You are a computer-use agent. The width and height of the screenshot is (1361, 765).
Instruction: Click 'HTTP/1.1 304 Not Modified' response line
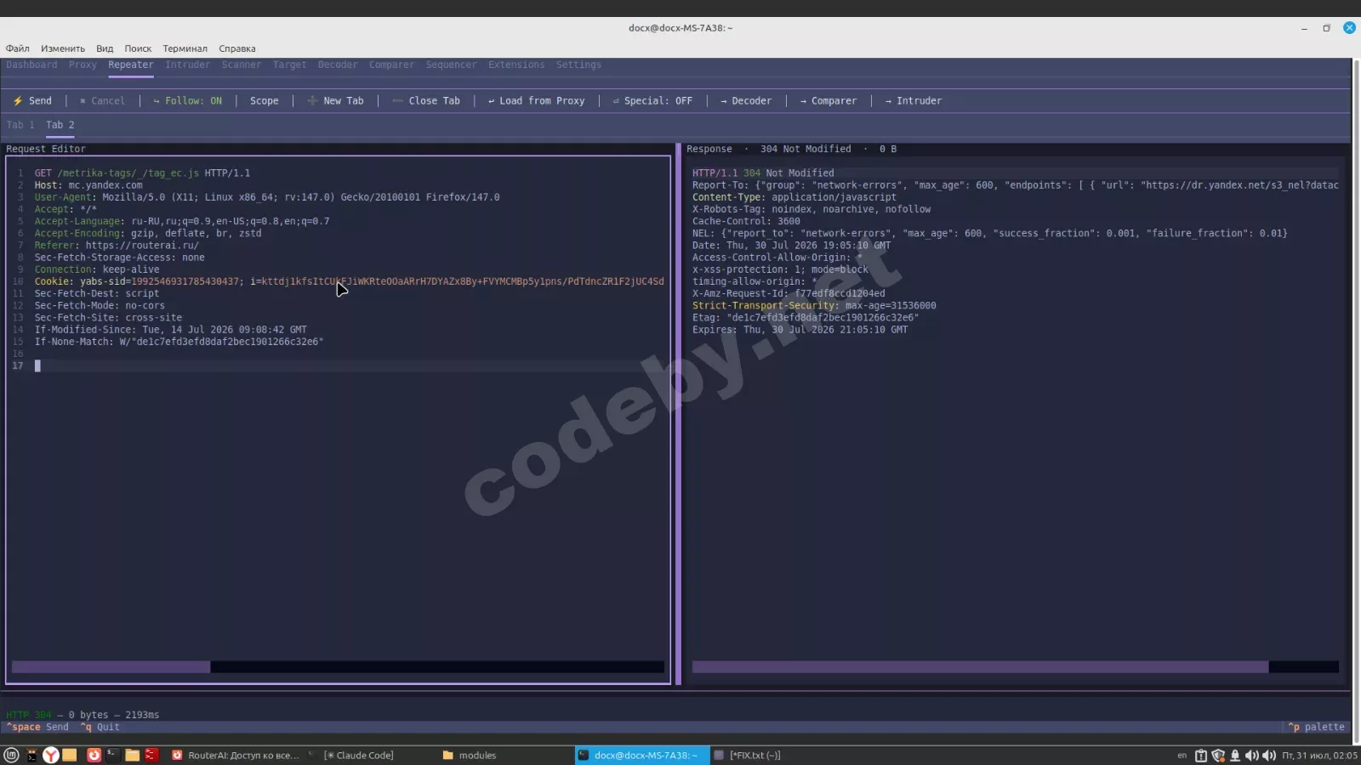point(763,173)
